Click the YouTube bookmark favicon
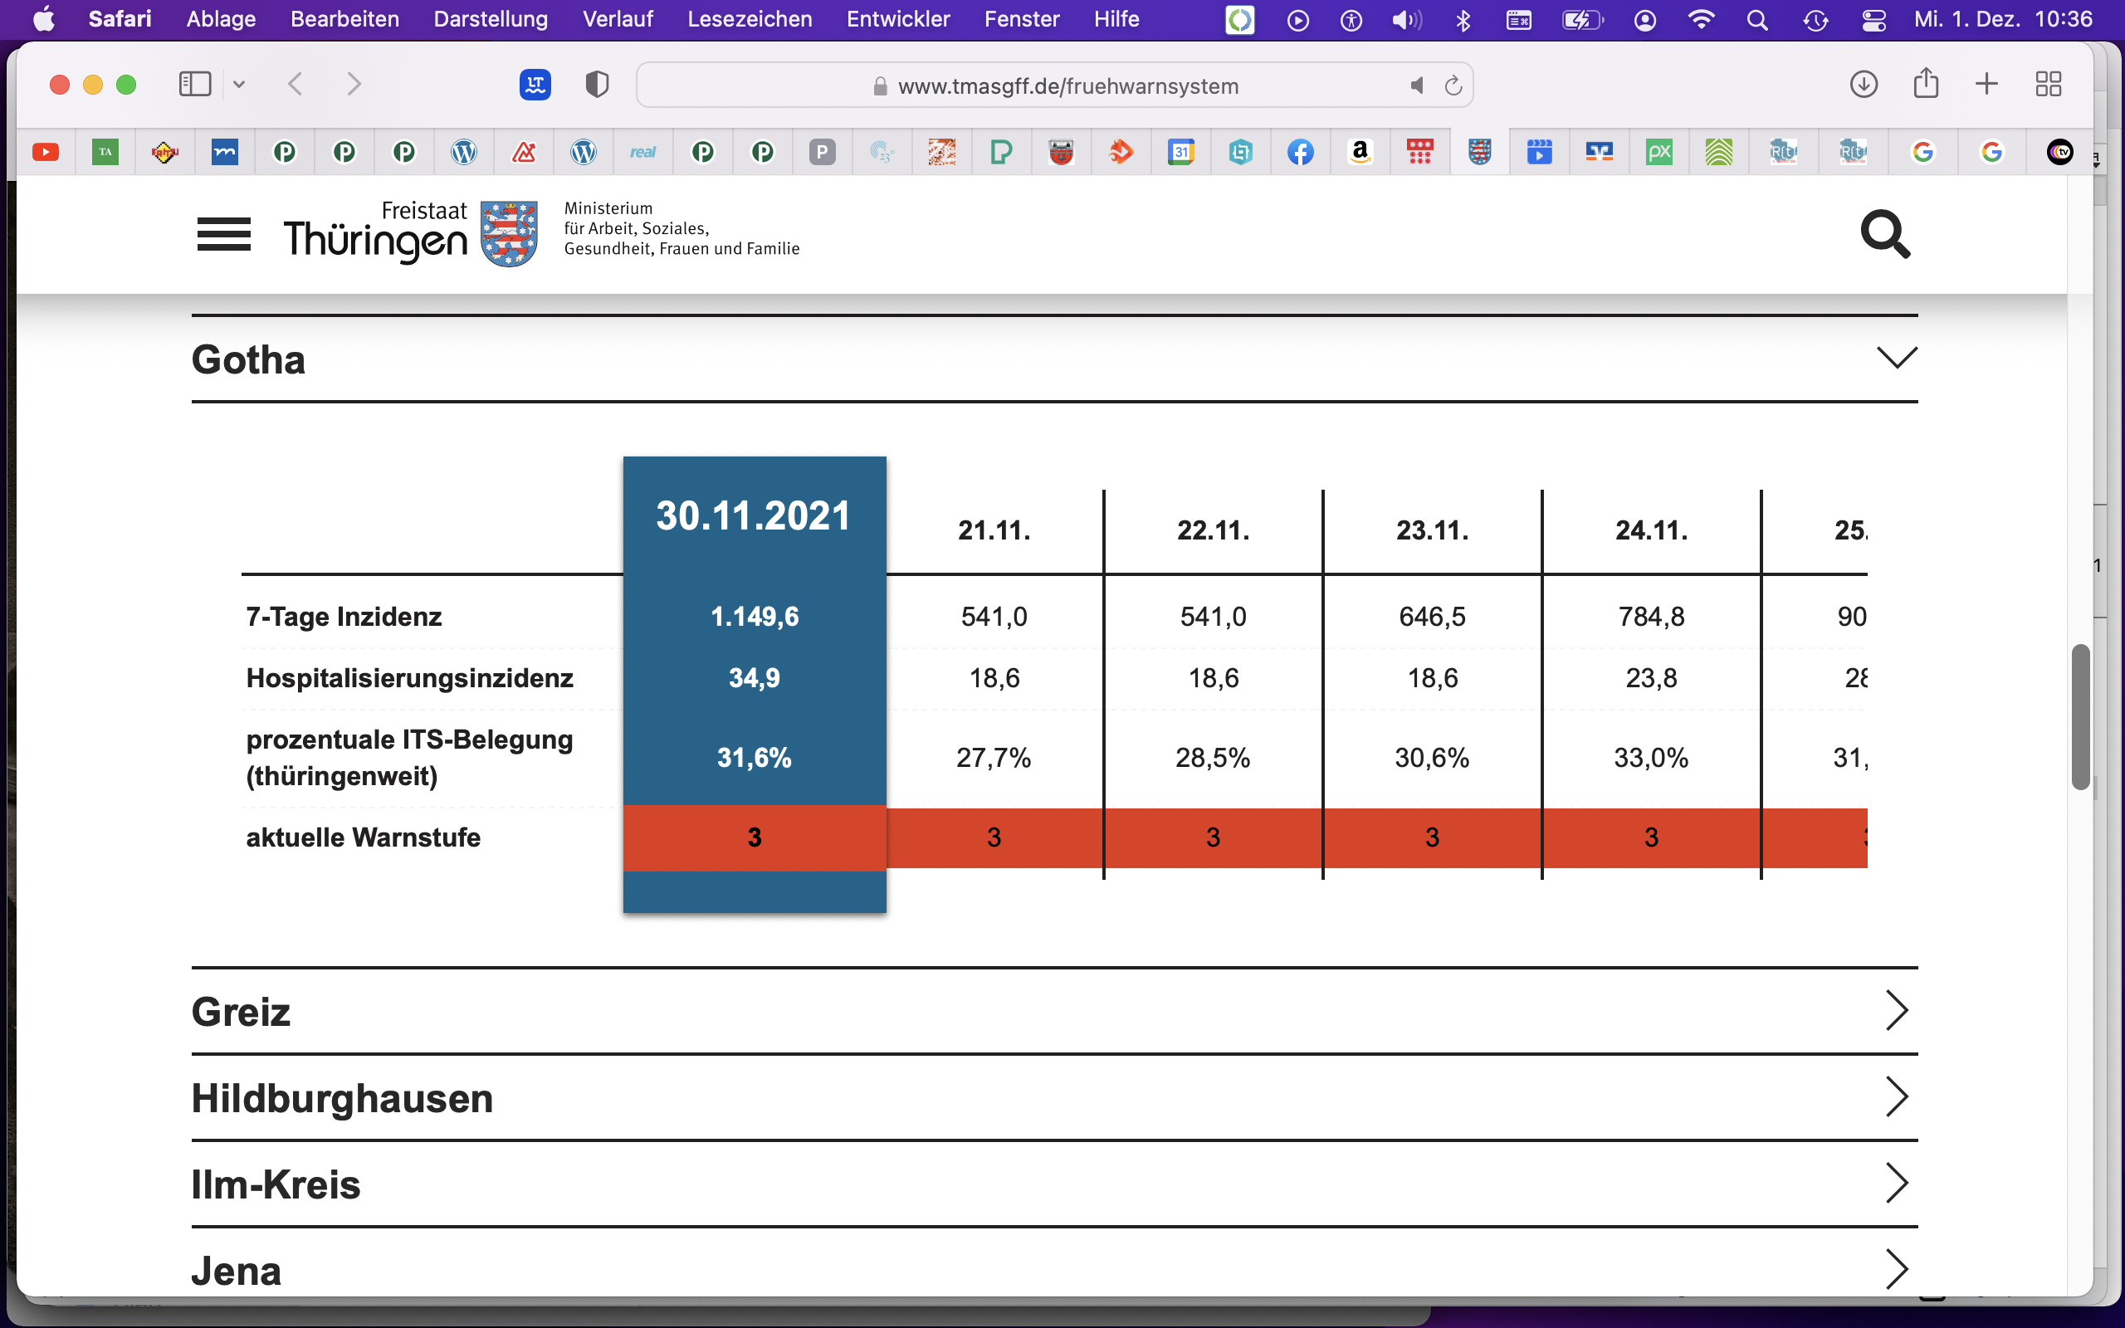 tap(46, 153)
